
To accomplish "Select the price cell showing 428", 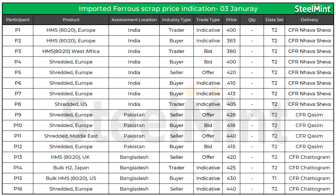I will pos(231,115).
